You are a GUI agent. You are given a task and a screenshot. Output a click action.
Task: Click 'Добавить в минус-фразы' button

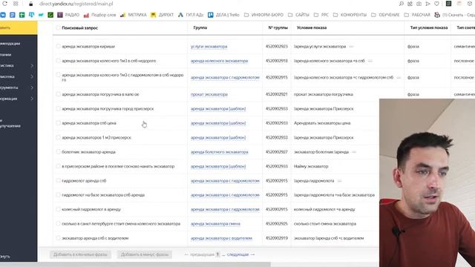click(x=145, y=254)
